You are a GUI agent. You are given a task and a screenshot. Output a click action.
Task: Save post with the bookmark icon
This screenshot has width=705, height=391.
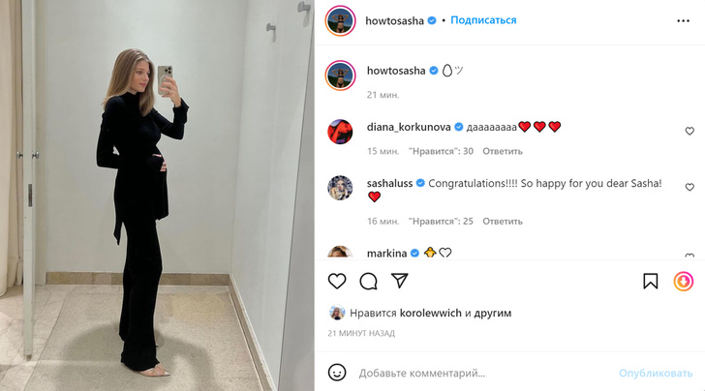(650, 282)
